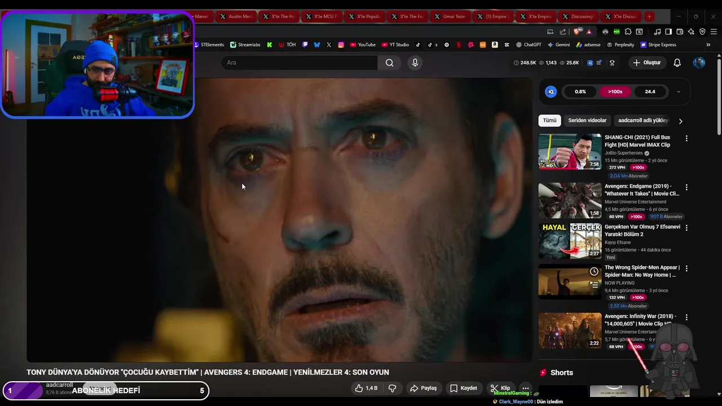This screenshot has height=406, width=722.
Task: Open the YouTube bookmark
Action: [363, 45]
